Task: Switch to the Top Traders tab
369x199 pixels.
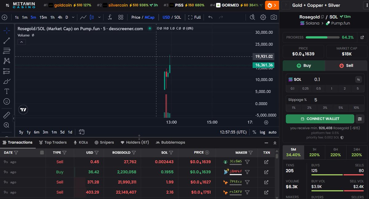Action: (53, 142)
